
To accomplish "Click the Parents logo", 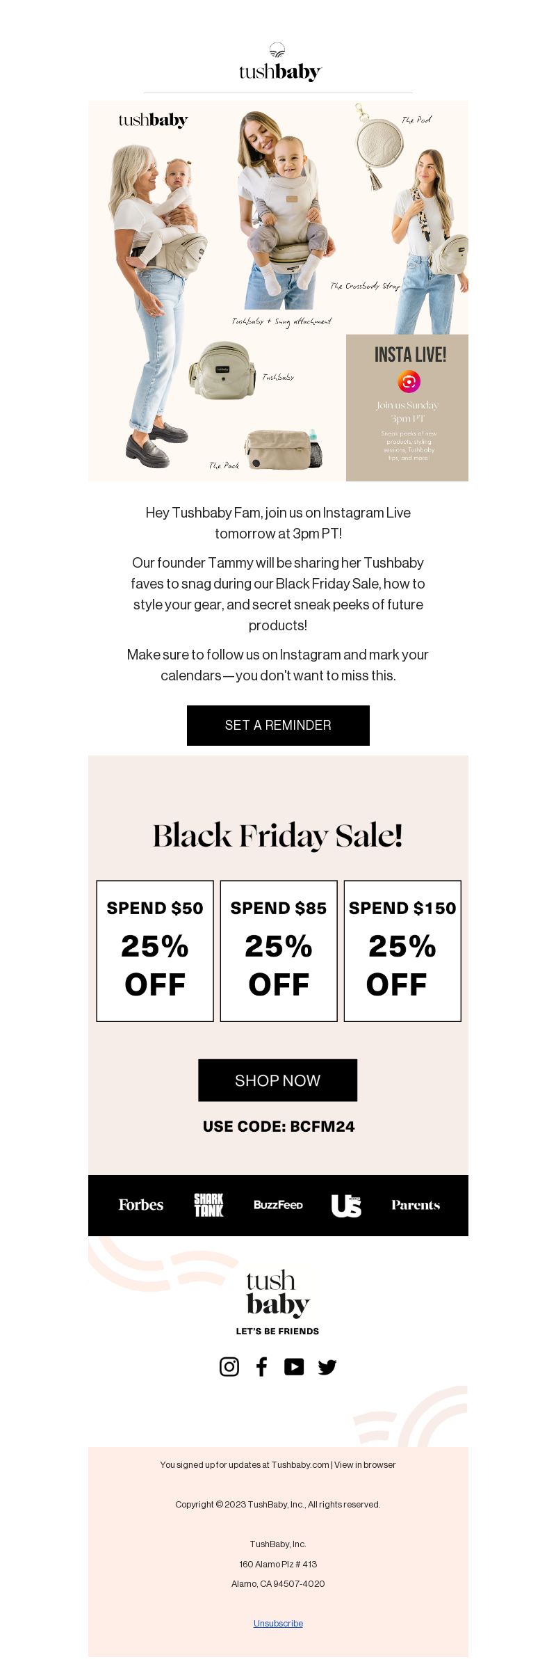I will pos(416,1205).
